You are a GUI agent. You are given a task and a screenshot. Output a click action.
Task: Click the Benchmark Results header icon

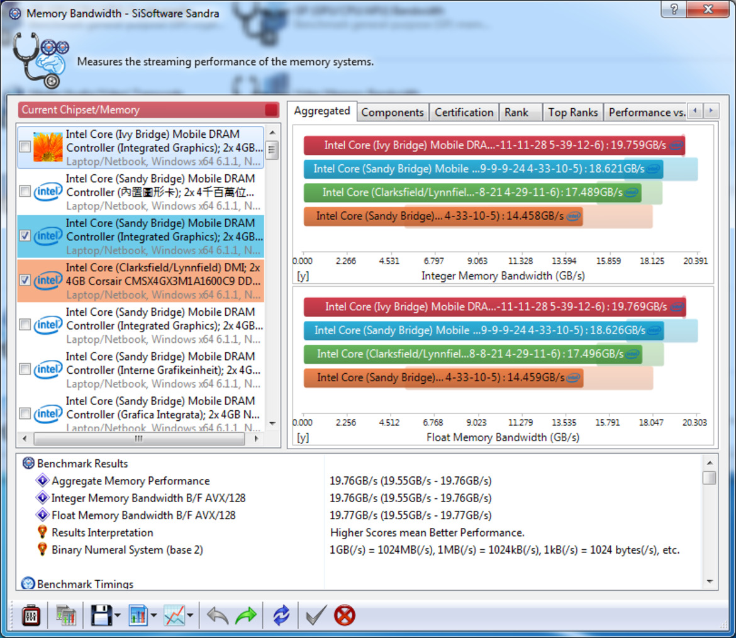point(28,463)
